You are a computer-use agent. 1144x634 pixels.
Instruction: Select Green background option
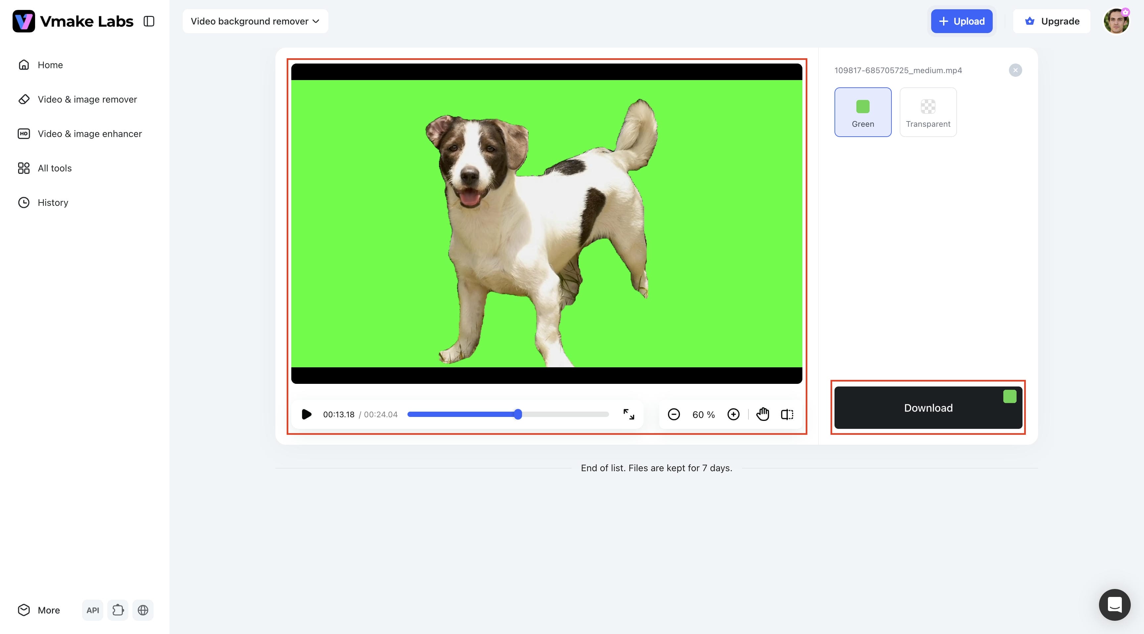(x=863, y=112)
